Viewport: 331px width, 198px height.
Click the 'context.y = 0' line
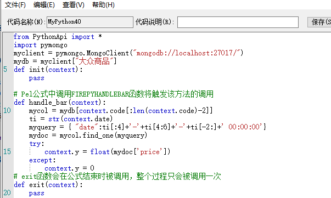tap(69, 168)
